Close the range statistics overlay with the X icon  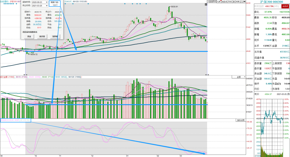coord(206,4)
